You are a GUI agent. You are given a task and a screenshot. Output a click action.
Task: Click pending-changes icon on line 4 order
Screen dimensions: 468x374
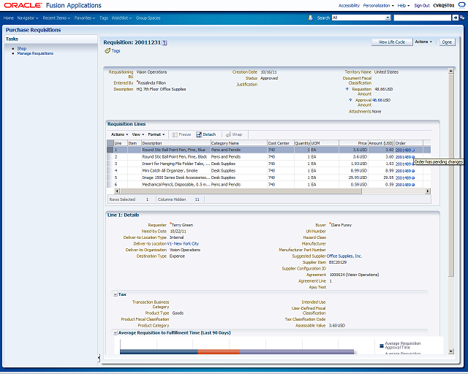tap(413, 171)
